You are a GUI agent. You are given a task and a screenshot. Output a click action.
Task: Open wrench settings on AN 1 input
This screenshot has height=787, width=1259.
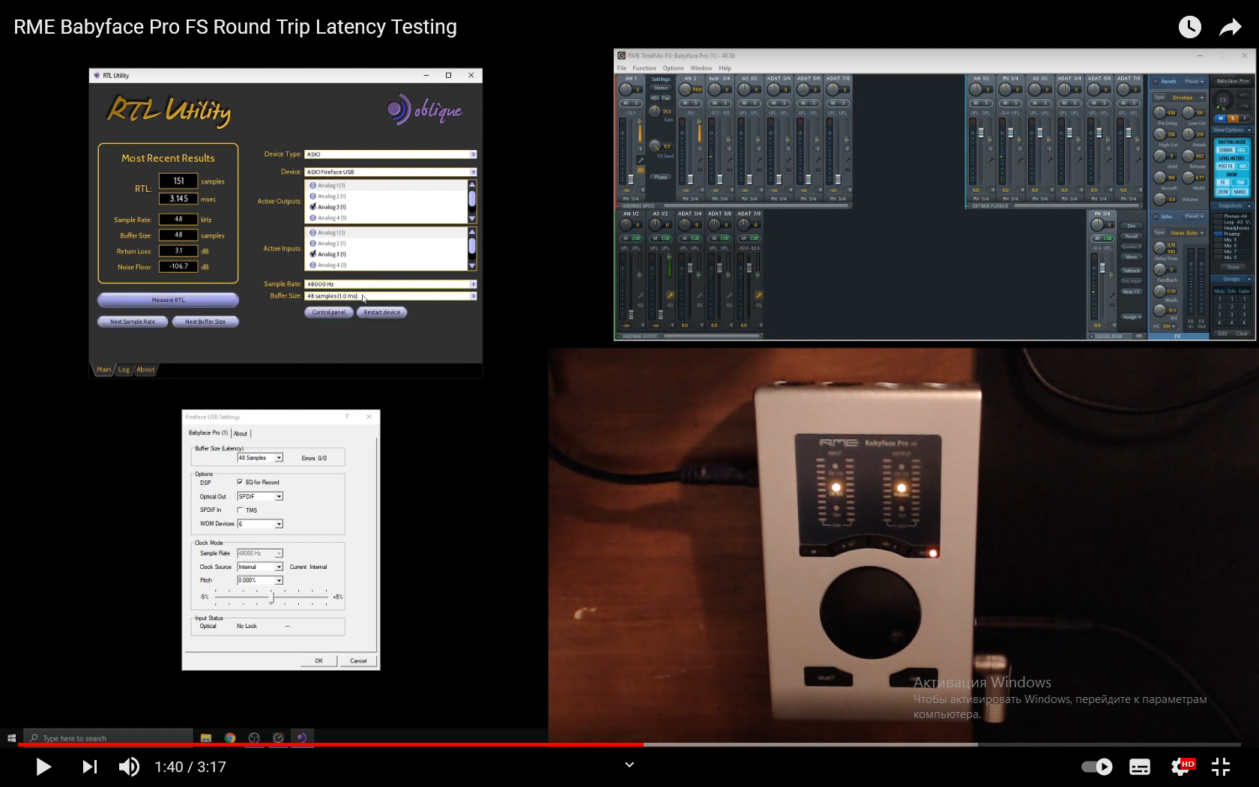(x=641, y=160)
